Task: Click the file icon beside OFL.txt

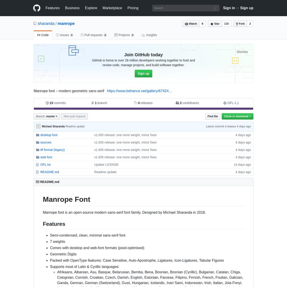Action: (38, 165)
